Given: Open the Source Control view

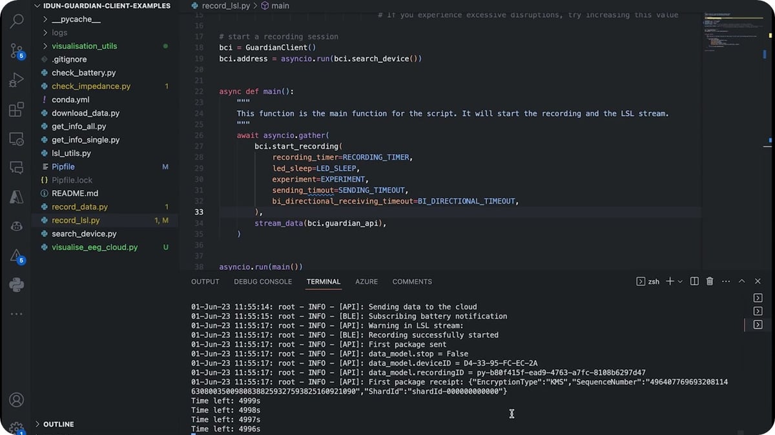Looking at the screenshot, I should pos(17,51).
